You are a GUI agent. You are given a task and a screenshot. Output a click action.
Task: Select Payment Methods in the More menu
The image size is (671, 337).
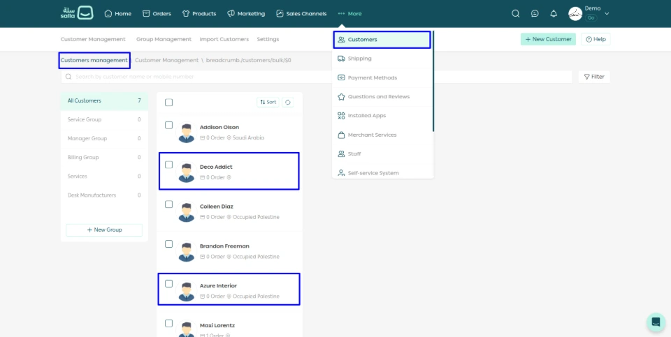[x=372, y=77]
